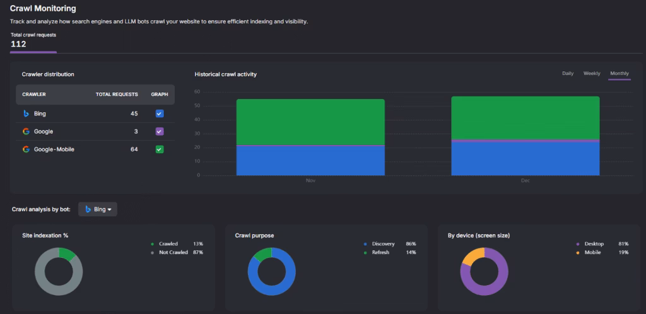
Task: Click the Google logo icon in Google row
Action: point(26,131)
